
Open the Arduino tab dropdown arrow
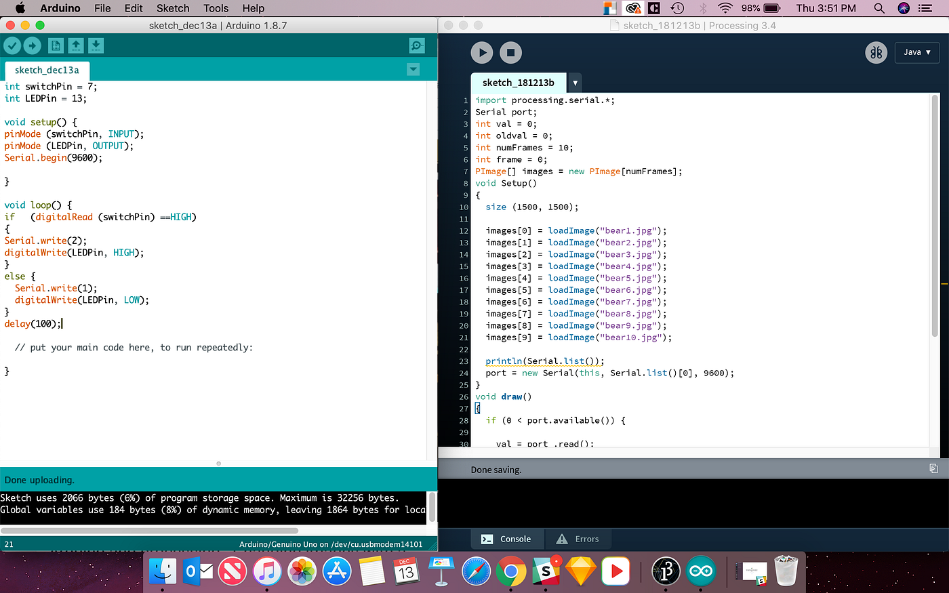(x=413, y=69)
